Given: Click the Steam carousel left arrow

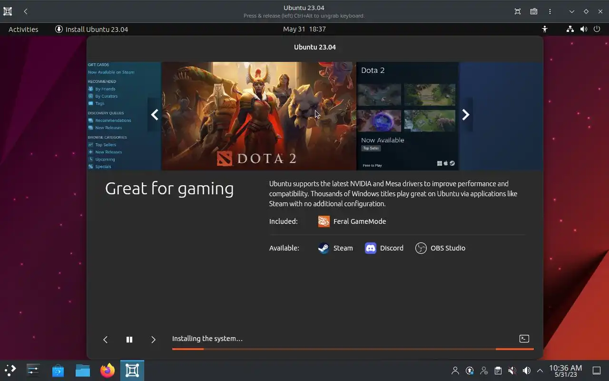Looking at the screenshot, I should 155,115.
